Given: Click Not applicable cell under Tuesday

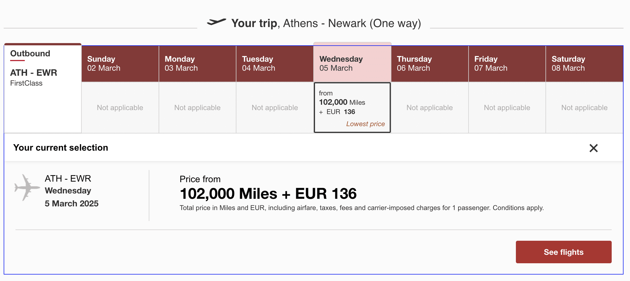Looking at the screenshot, I should coord(275,108).
